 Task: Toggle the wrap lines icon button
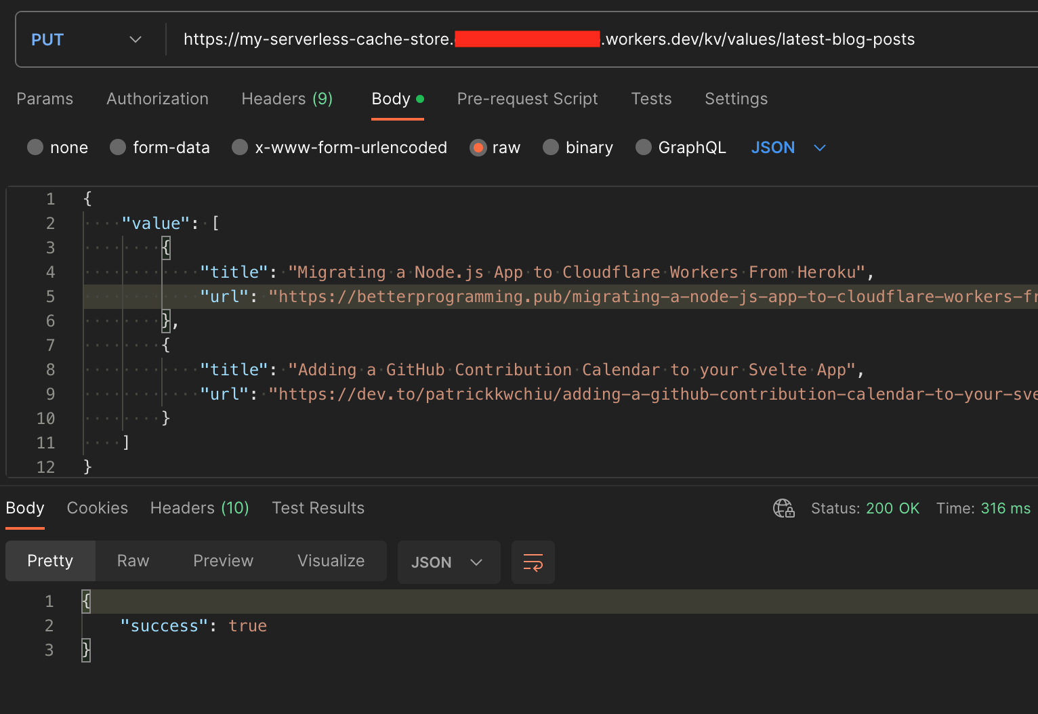533,562
